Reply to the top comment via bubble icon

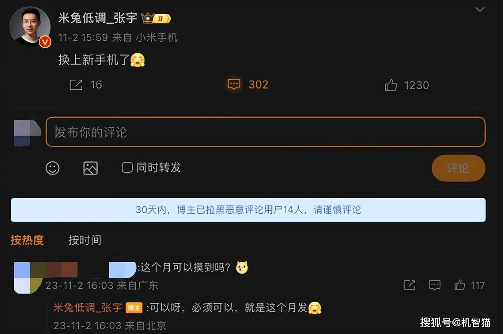(x=435, y=285)
